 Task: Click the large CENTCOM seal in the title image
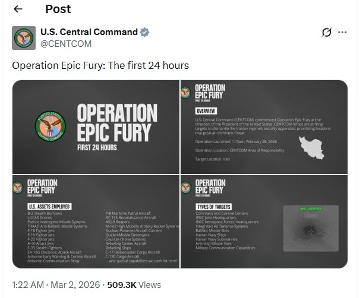pyautogui.click(x=50, y=126)
